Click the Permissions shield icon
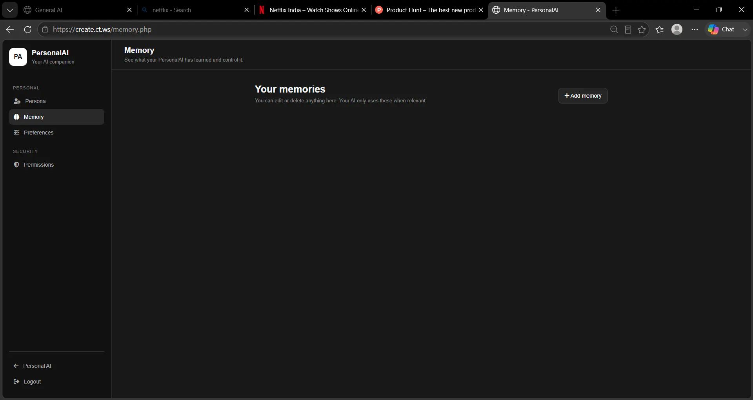 click(16, 165)
